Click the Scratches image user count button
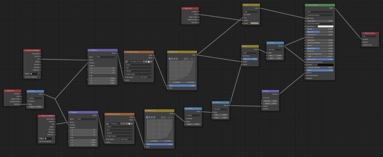Screen dimensions: 383x157 [122, 123]
